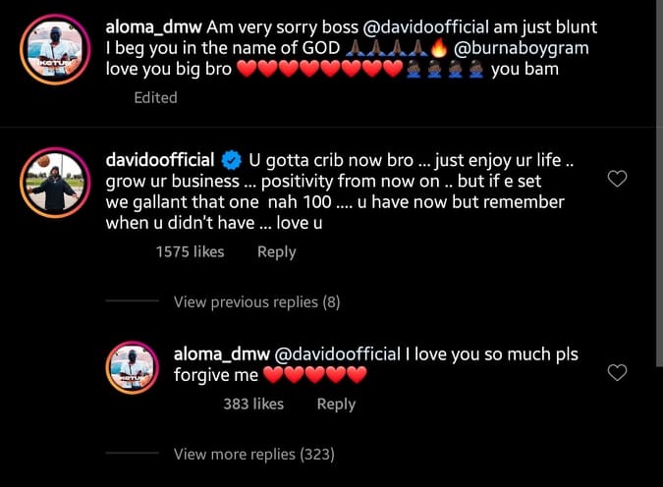Open the 383 likes list

pos(253,405)
